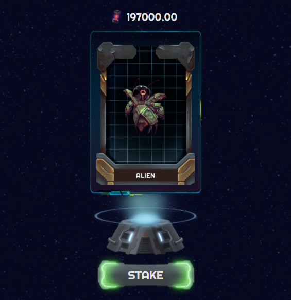The height and width of the screenshot is (300, 291).
Task: Click the holographic ring around the pedestal
Action: click(145, 216)
